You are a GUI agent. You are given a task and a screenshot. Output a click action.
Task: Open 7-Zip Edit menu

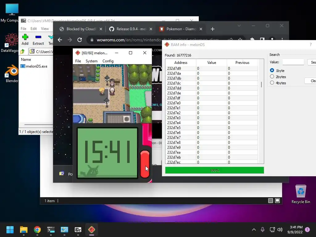coord(33,29)
